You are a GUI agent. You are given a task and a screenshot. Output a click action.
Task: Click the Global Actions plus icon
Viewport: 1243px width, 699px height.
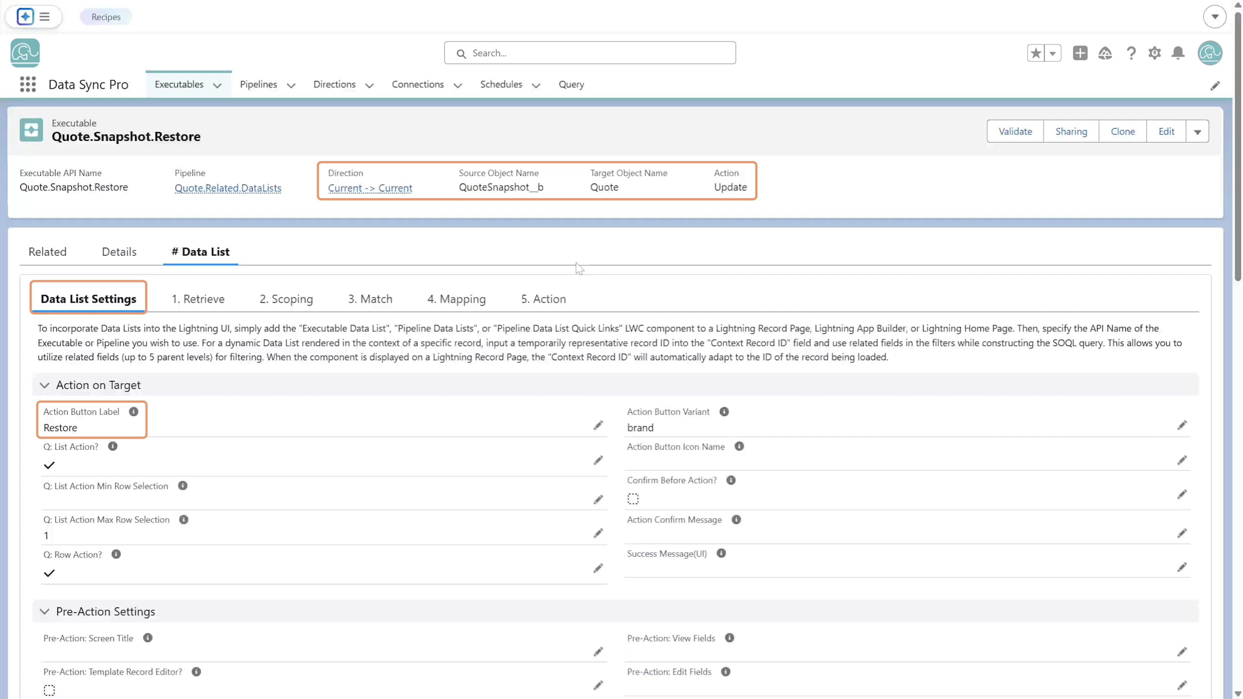coord(1080,53)
